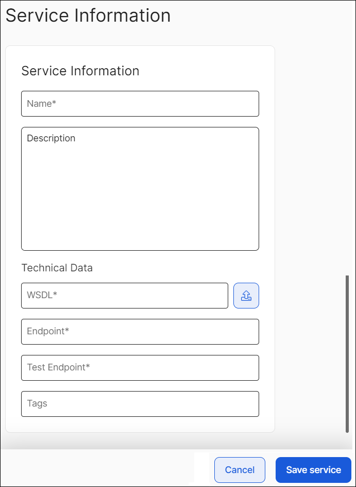Click the vertical scrollbar thumb
This screenshot has height=487, width=356.
[347, 353]
